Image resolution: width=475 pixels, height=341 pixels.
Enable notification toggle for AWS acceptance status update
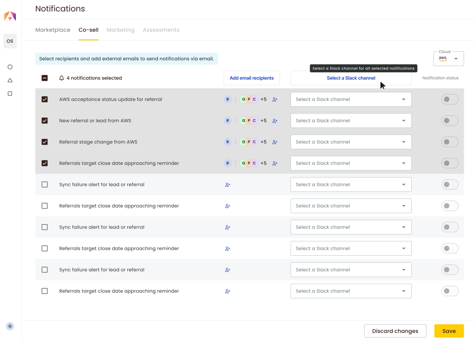click(x=450, y=100)
